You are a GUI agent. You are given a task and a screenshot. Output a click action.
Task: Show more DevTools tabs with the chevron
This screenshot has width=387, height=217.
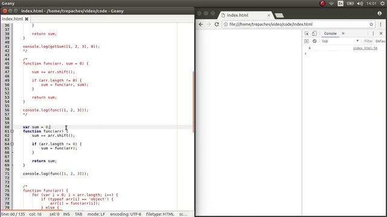click(343, 34)
